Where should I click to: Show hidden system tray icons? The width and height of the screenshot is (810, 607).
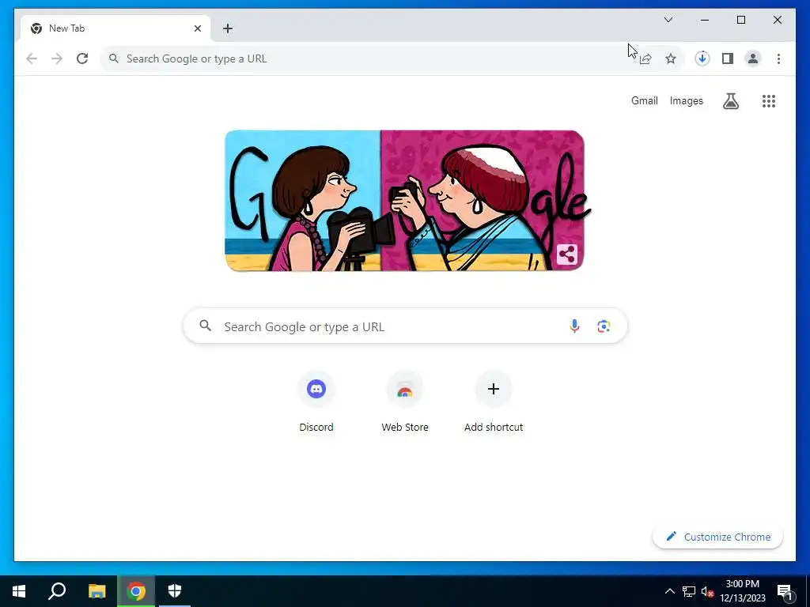point(669,591)
